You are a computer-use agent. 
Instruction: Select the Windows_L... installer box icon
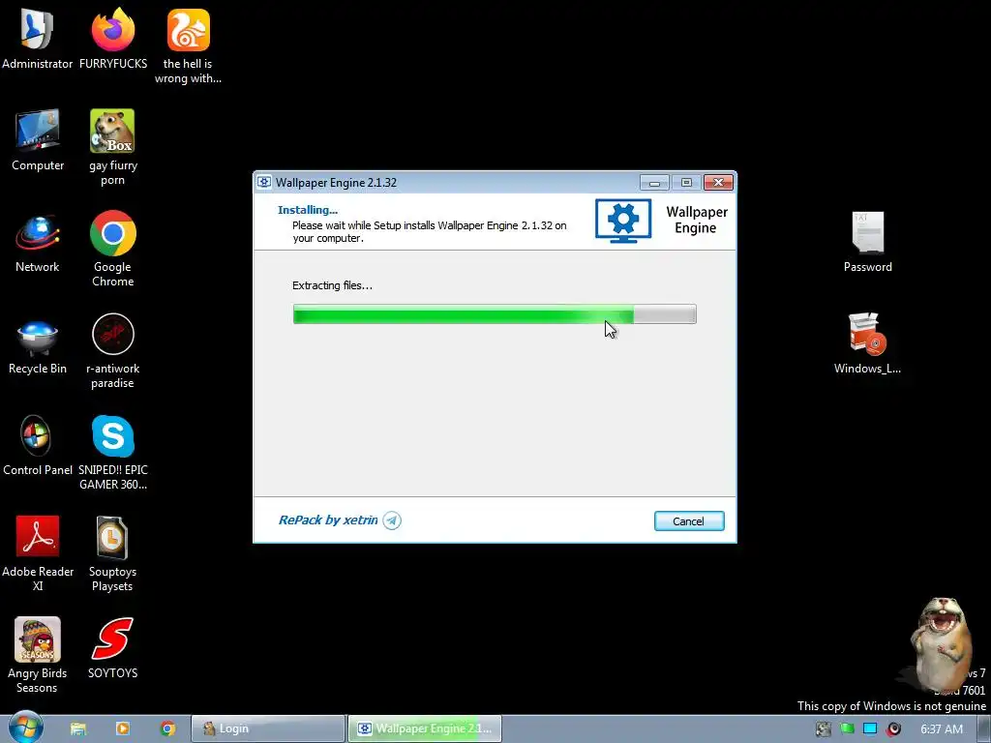(x=868, y=343)
